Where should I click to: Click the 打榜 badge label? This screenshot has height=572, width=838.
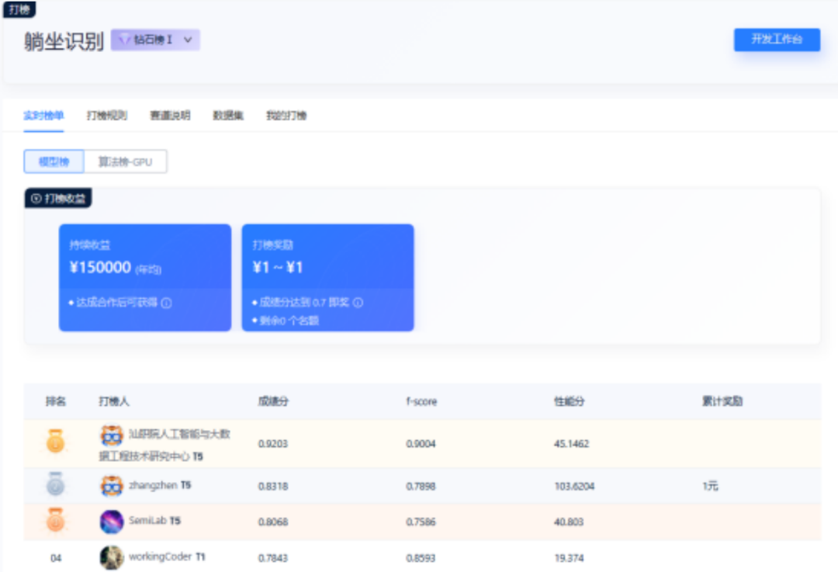(19, 9)
